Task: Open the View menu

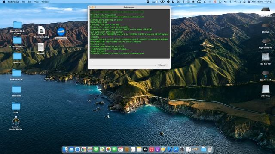Action: point(36,2)
